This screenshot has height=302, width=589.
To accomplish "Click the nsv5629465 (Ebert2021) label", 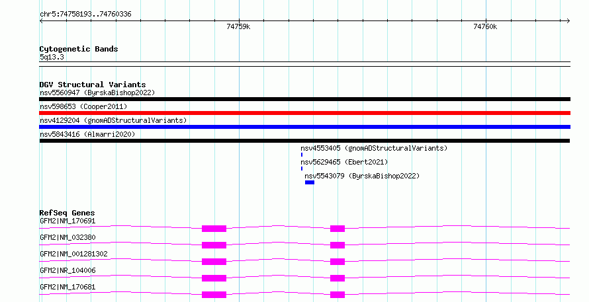I will coord(344,162).
